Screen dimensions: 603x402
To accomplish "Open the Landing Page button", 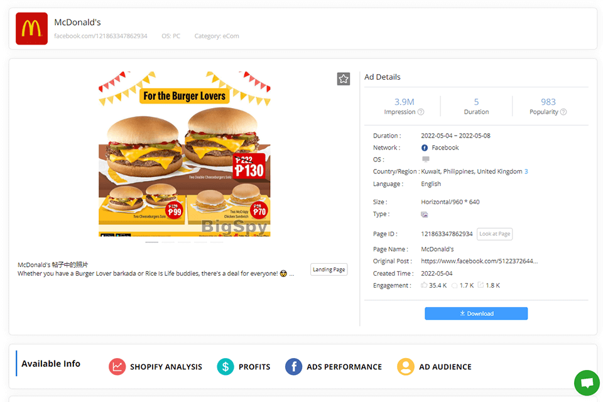I will click(329, 269).
